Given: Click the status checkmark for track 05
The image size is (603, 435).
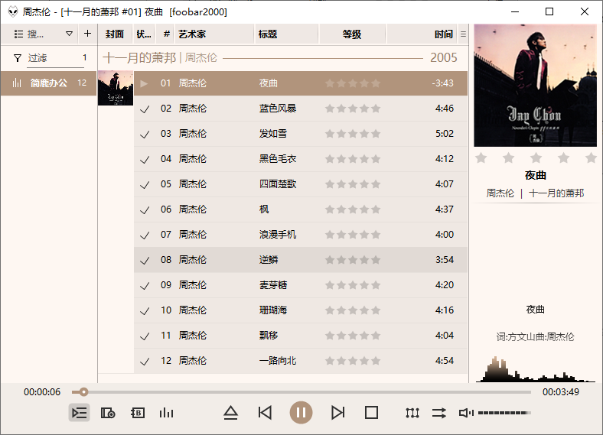Looking at the screenshot, I should (x=145, y=185).
